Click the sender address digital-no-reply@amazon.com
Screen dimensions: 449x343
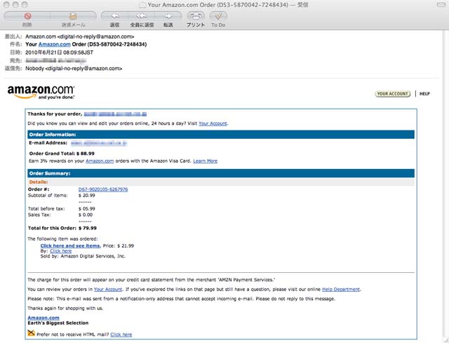point(95,36)
